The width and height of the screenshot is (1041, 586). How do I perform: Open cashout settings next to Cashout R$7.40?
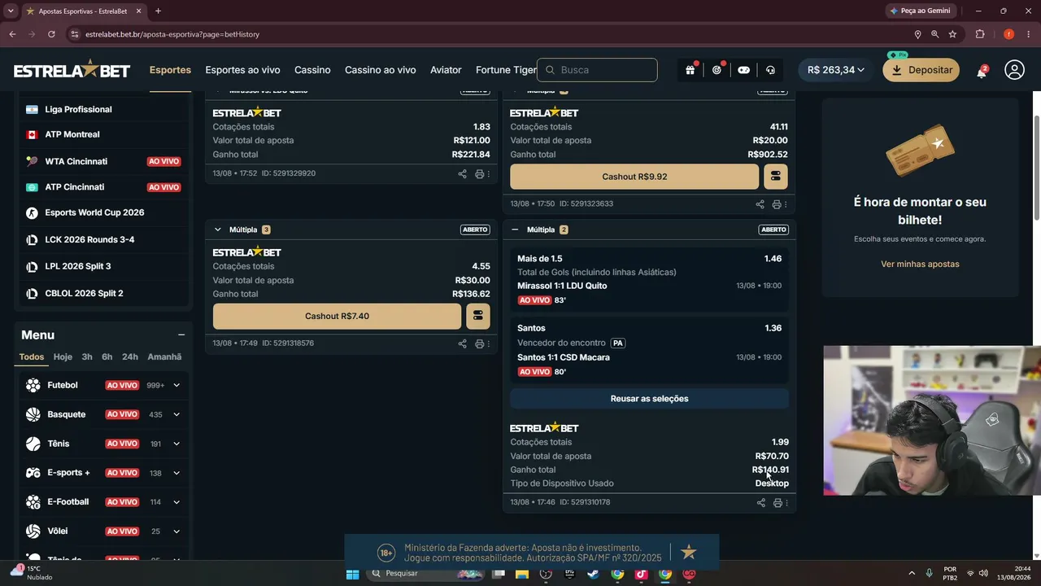[x=478, y=316]
